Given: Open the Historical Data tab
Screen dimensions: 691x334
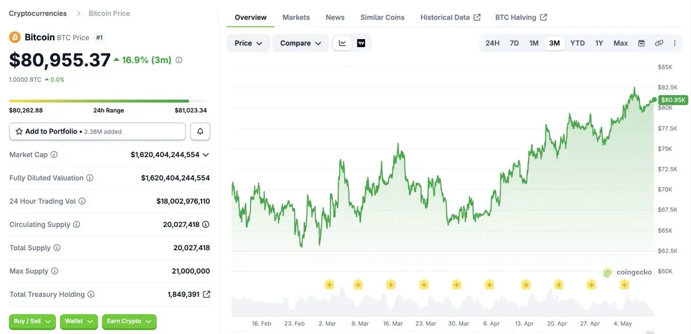Looking at the screenshot, I should click(450, 17).
